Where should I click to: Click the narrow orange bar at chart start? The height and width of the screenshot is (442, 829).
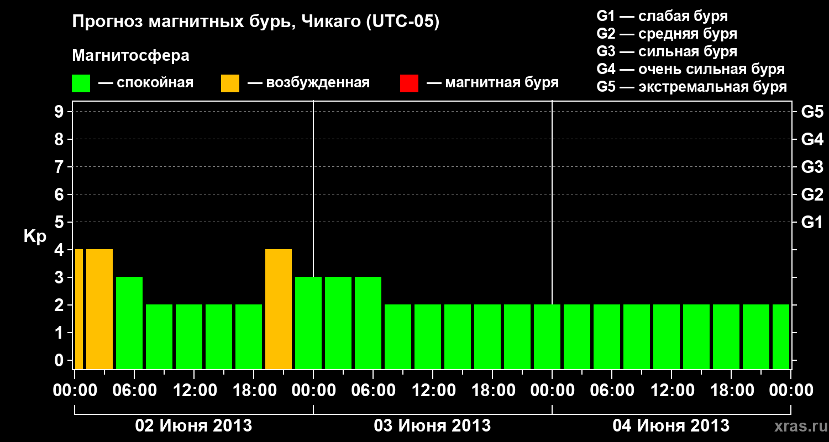[x=79, y=309]
